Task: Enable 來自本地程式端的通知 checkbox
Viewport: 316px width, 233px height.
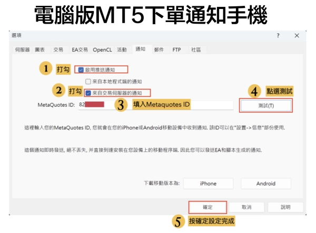Action: click(x=88, y=82)
